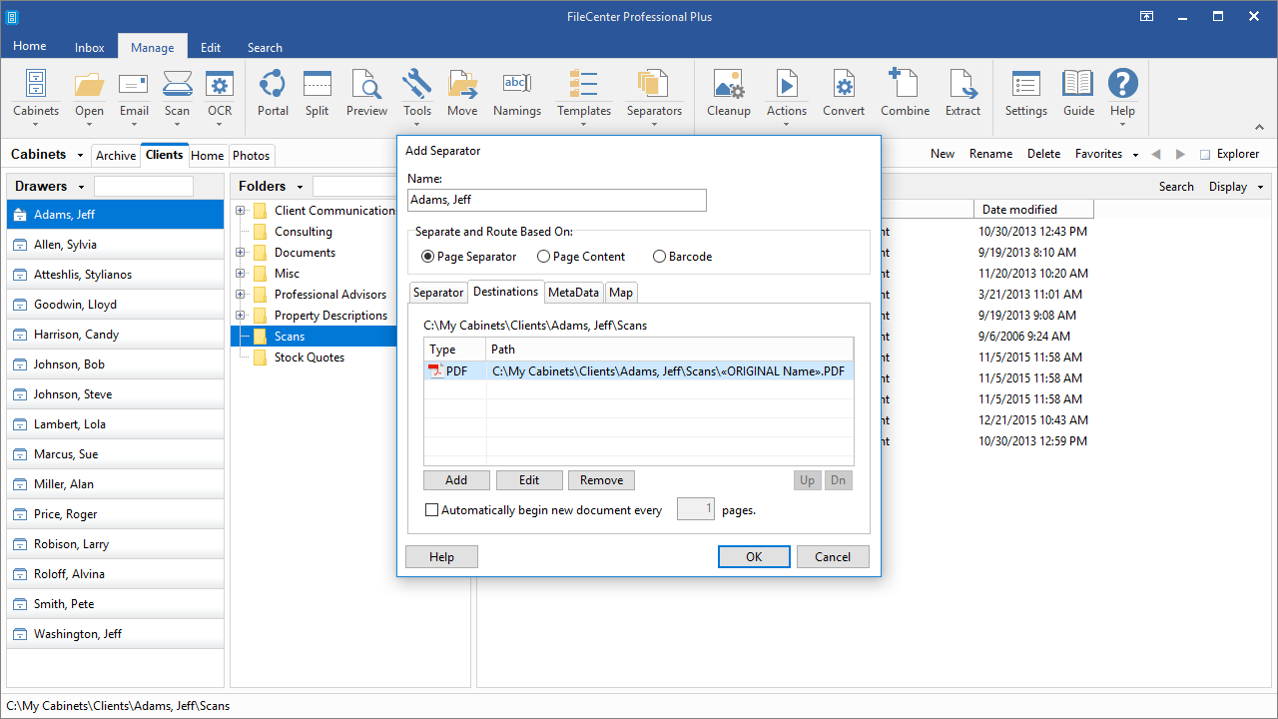Enable automatically begin new document checkbox
1278x719 pixels.
432,510
